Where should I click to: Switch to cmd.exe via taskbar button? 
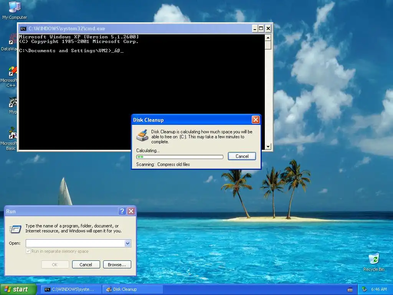71,289
